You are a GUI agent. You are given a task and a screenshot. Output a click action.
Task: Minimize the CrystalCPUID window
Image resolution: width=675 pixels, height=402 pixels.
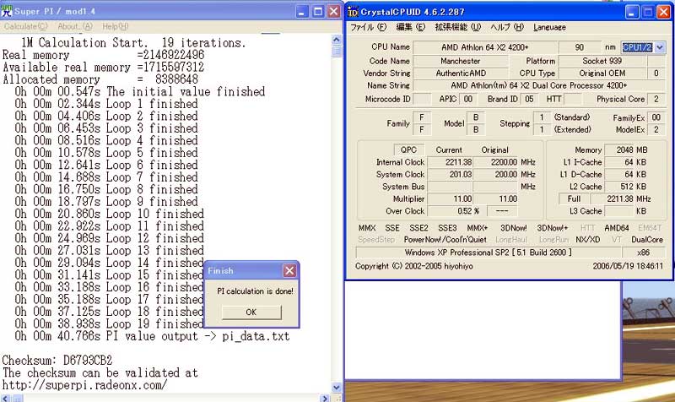pos(631,13)
